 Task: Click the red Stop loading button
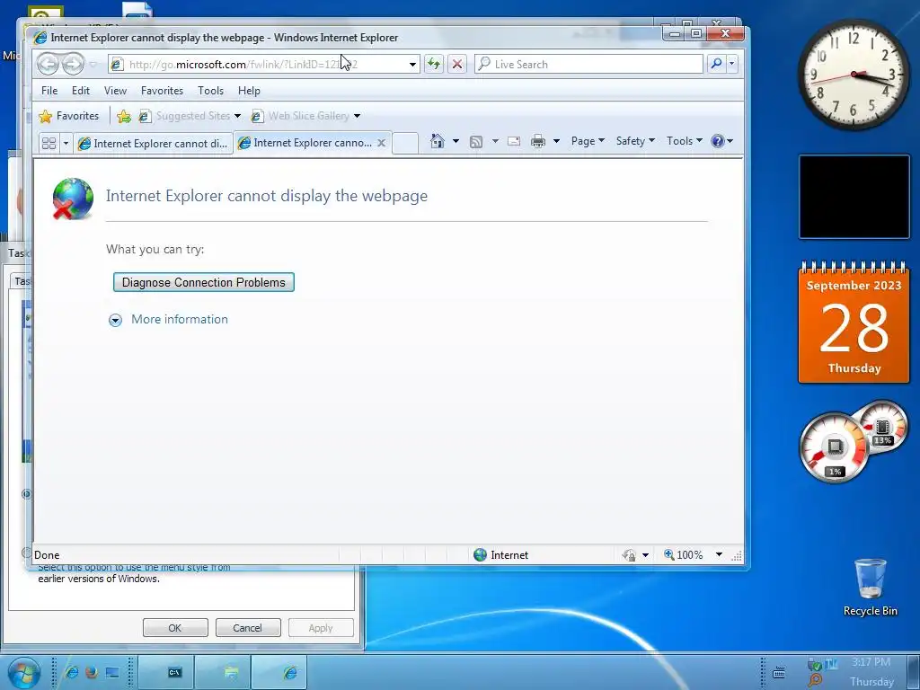[457, 64]
